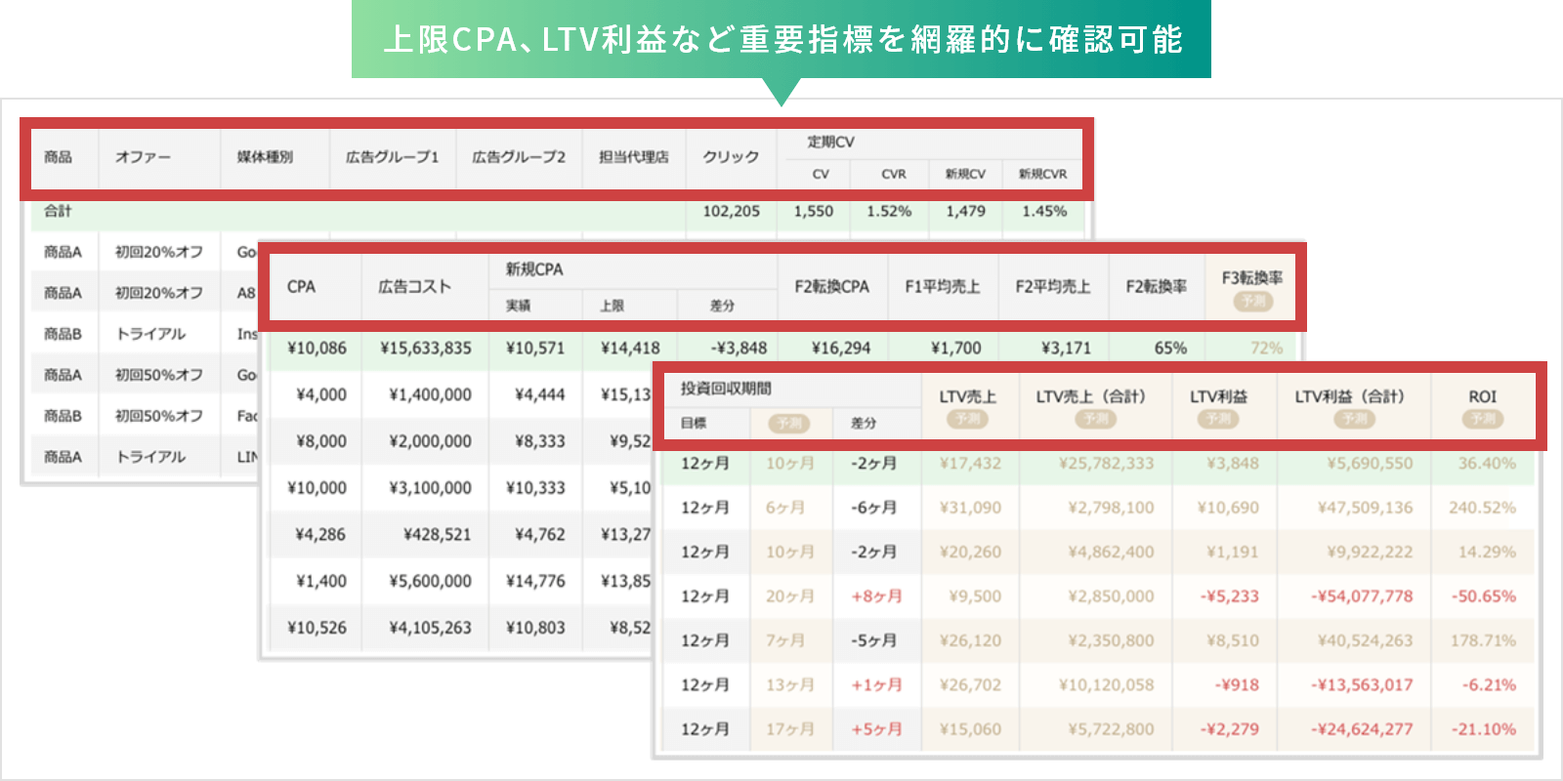This screenshot has width=1563, height=781.
Task: Click the オファー column header
Action: pos(143,157)
